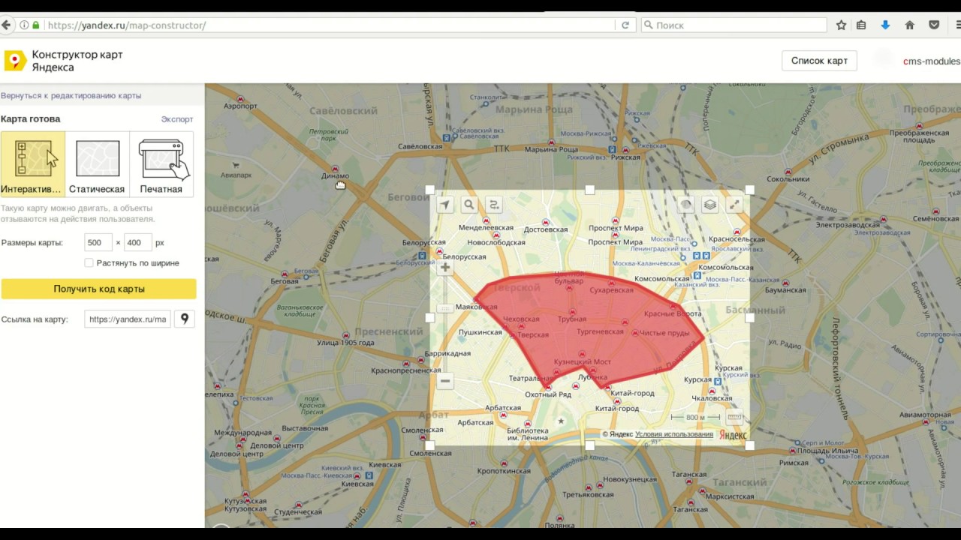
Task: Click the geolocation arrow icon on the map
Action: coord(445,205)
